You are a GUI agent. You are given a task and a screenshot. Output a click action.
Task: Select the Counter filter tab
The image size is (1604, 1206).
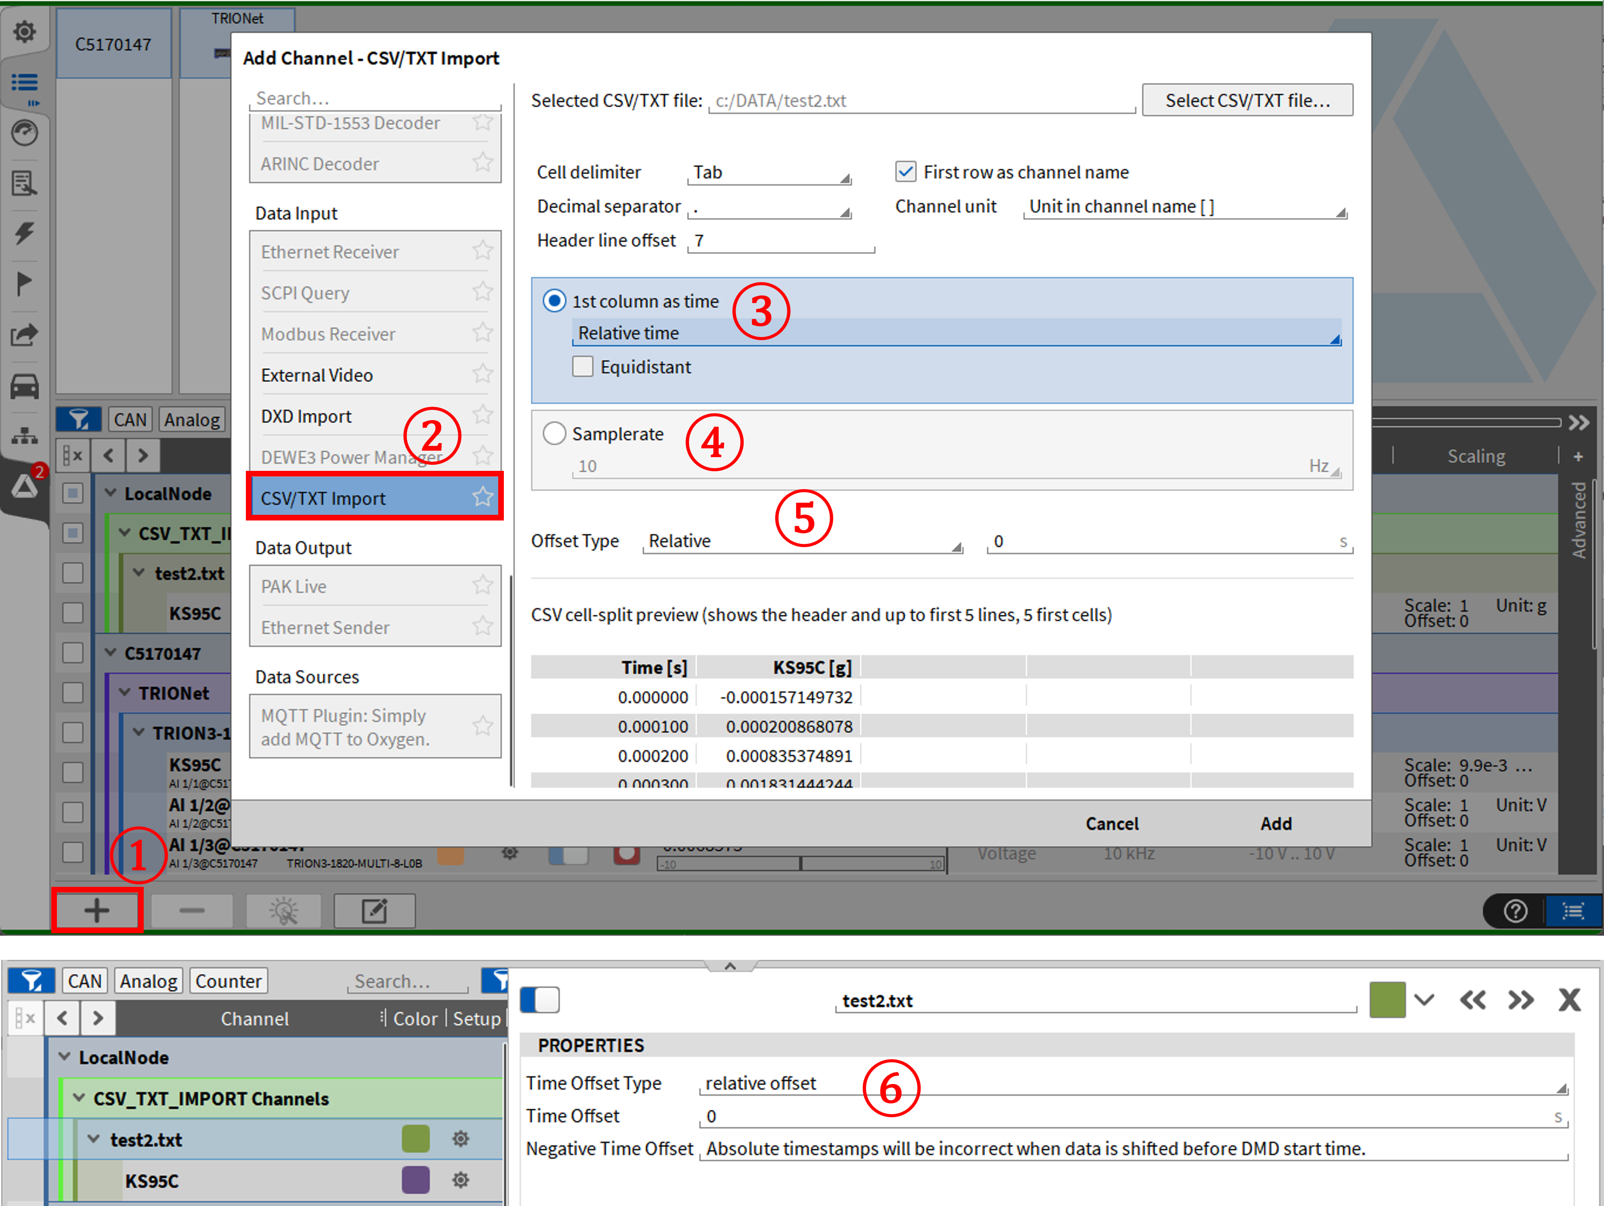click(x=228, y=981)
